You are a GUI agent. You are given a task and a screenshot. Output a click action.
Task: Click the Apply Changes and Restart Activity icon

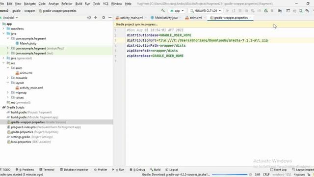[234, 11]
